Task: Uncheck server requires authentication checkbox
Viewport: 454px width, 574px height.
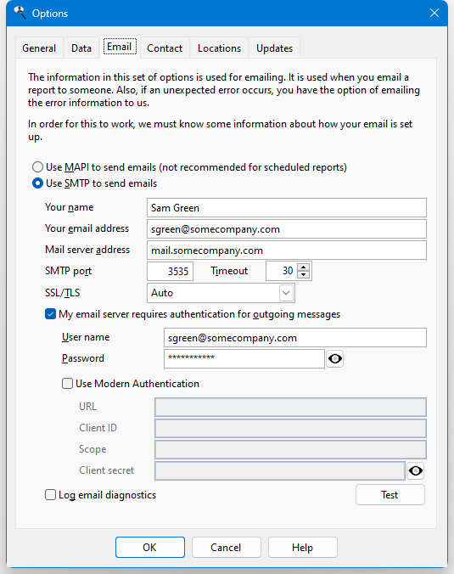Action: 50,314
